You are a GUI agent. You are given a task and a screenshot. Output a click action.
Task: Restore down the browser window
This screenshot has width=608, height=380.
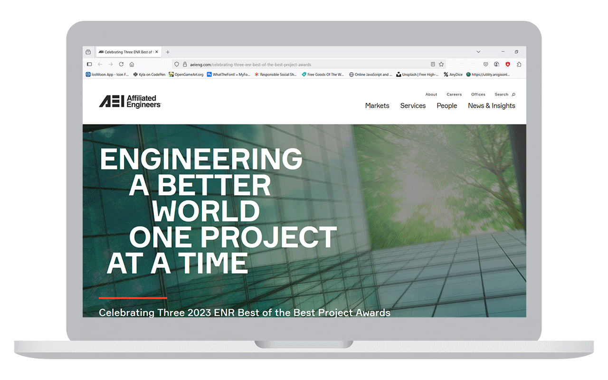click(516, 52)
